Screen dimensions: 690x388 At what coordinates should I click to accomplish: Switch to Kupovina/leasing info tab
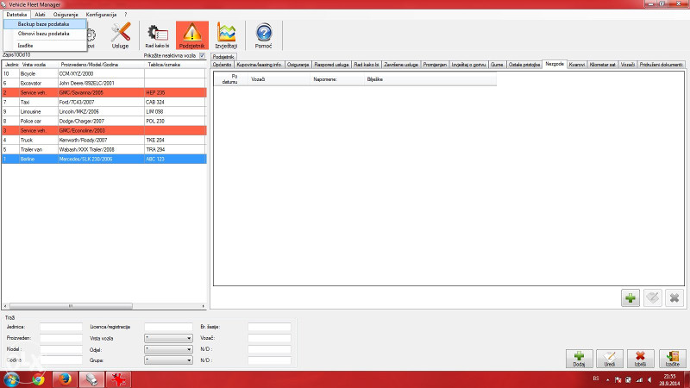pos(260,65)
